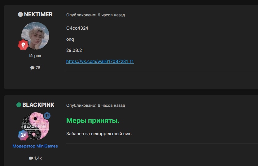The image size is (258, 166).
Task: Click NEKTIMER's speech bubble post count icon
Action: [x=32, y=68]
